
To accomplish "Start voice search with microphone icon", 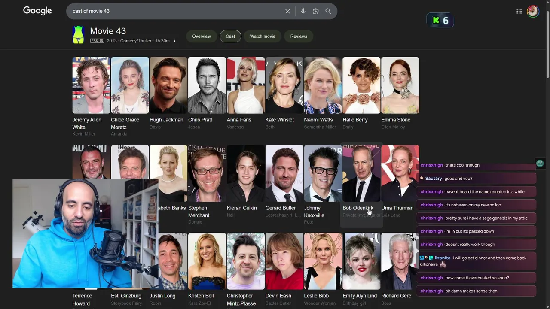I will pyautogui.click(x=303, y=11).
